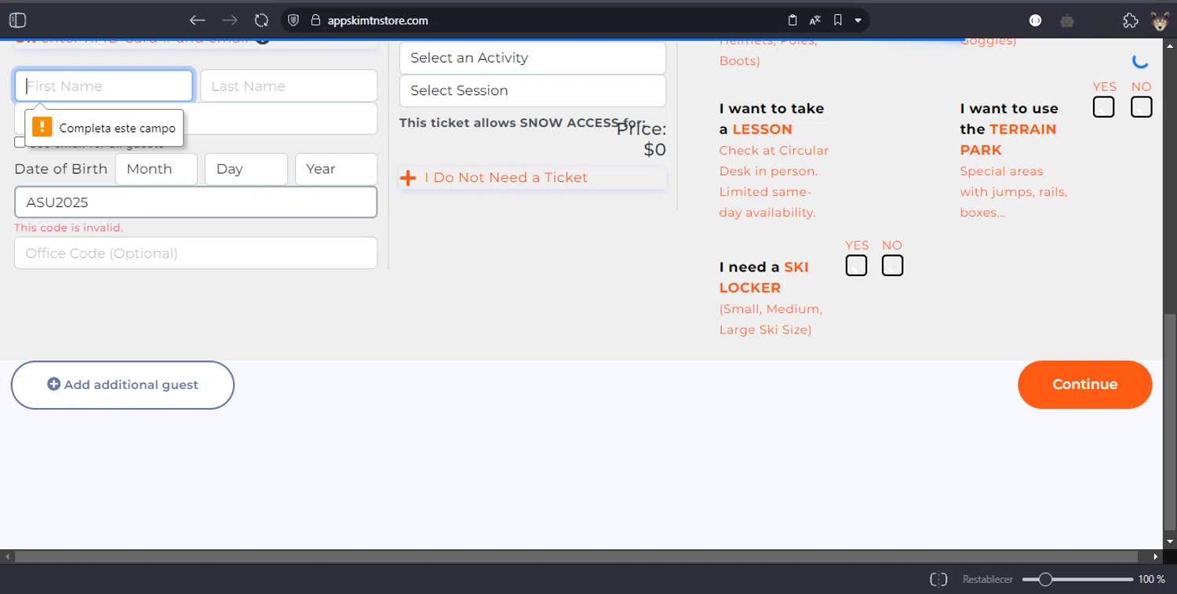This screenshot has width=1177, height=594.
Task: Click the orange plus ticket icon
Action: tap(408, 178)
